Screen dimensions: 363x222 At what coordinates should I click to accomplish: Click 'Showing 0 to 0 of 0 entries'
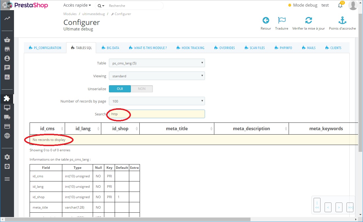[50, 150]
